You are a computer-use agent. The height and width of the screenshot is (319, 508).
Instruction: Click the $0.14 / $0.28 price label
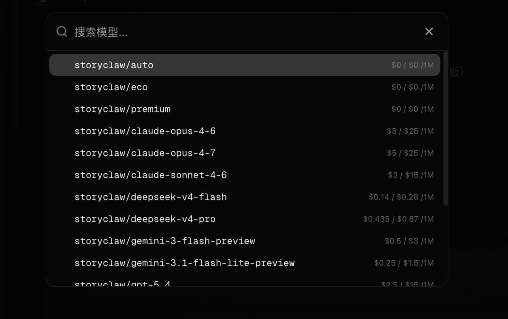pos(401,197)
